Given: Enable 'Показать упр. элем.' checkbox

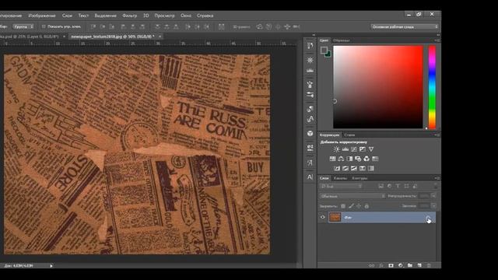Looking at the screenshot, I should [44, 26].
